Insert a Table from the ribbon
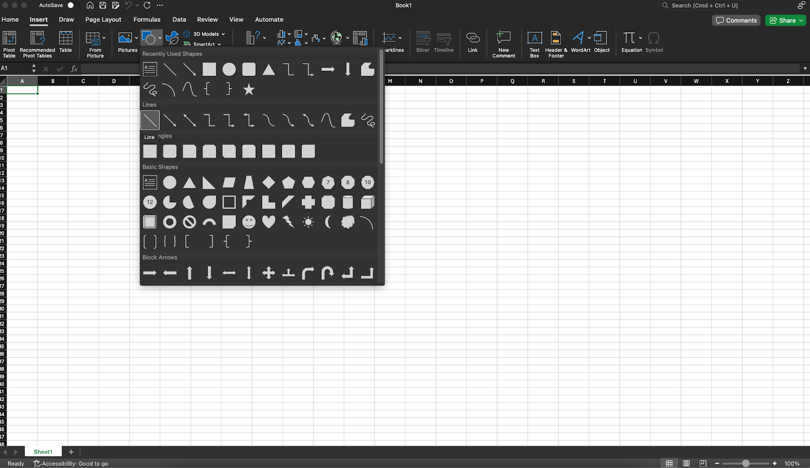 pyautogui.click(x=65, y=44)
